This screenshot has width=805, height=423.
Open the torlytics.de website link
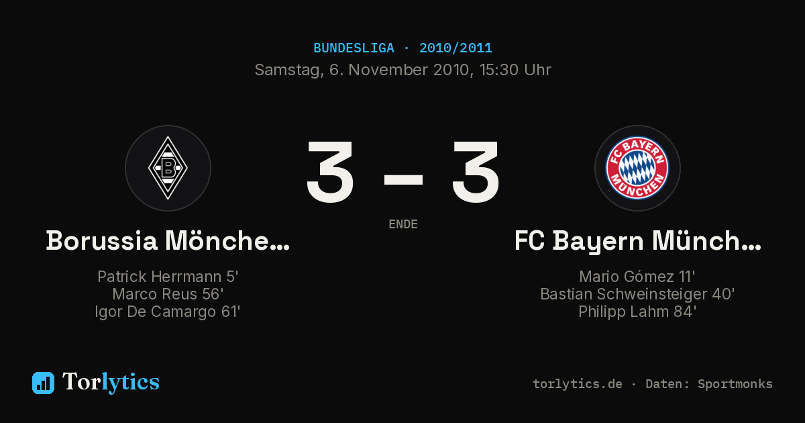coord(578,384)
